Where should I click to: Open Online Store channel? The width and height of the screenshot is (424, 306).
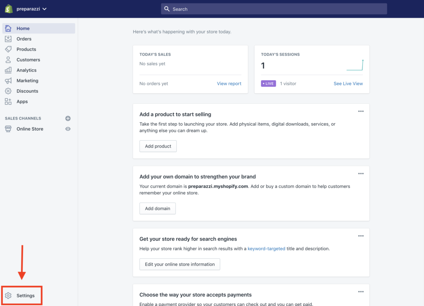point(30,129)
